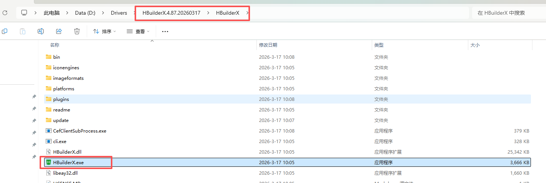Select the CefClientSubProcess.exe file name

[80, 131]
